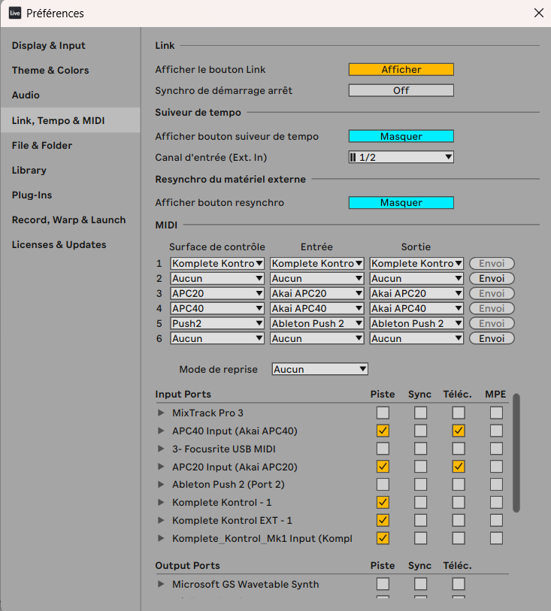Click the Envoi button in row 6
Viewport: 551px width, 611px height.
[x=492, y=339]
